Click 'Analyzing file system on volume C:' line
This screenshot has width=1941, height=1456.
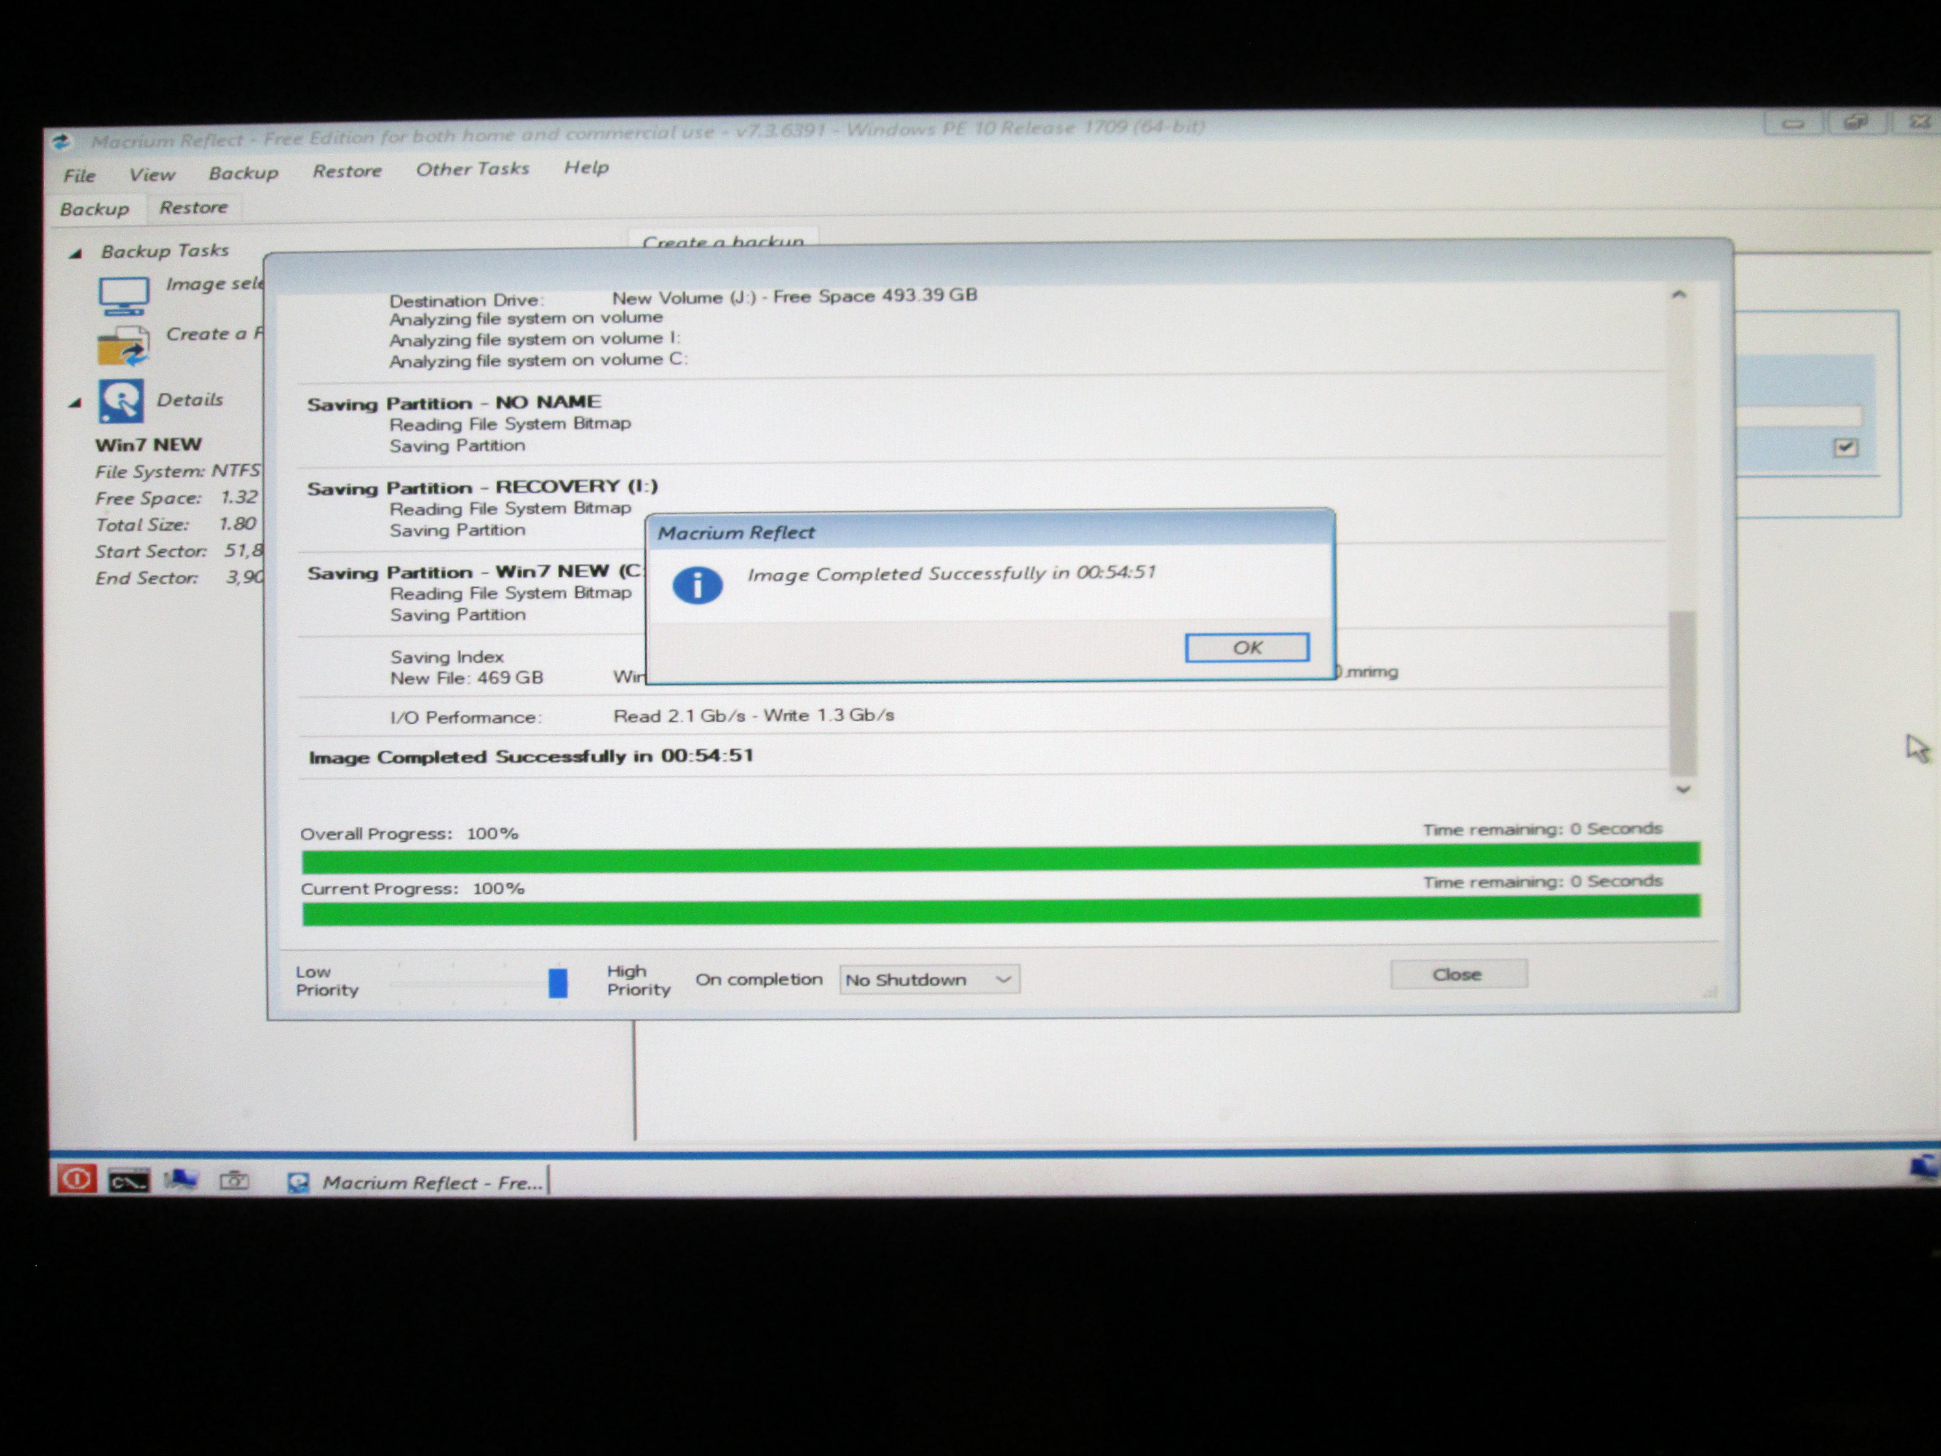tap(538, 361)
